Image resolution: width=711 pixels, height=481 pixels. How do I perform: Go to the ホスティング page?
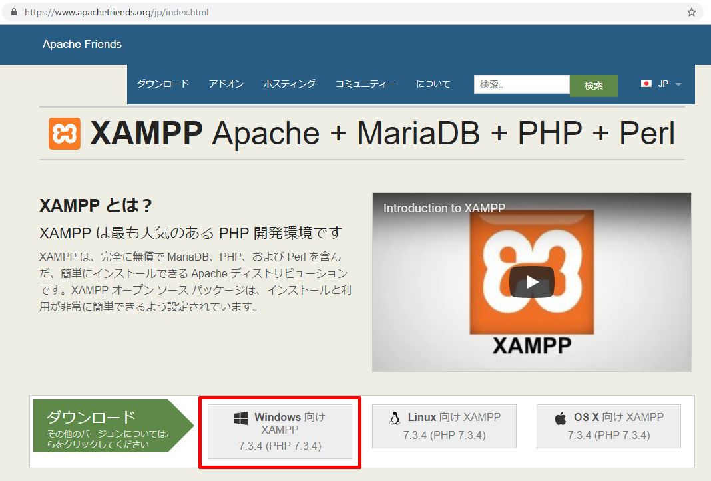pos(289,84)
